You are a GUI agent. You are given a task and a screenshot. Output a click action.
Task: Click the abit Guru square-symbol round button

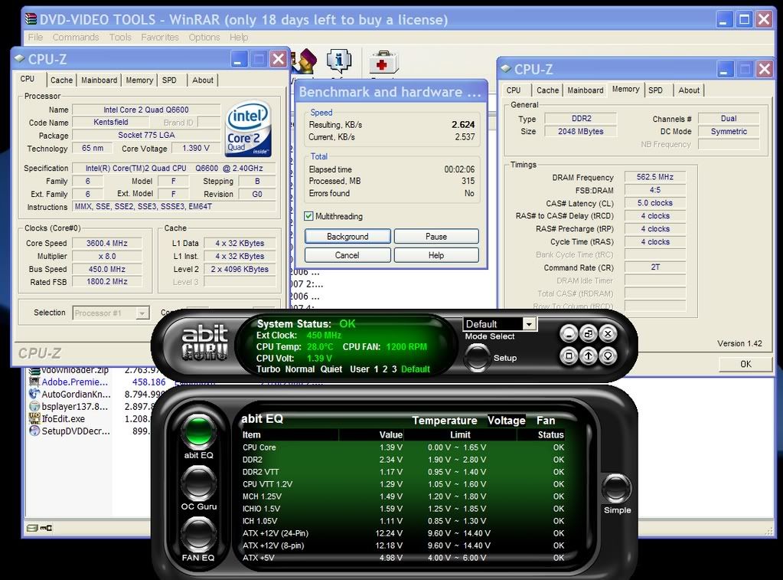pos(569,356)
